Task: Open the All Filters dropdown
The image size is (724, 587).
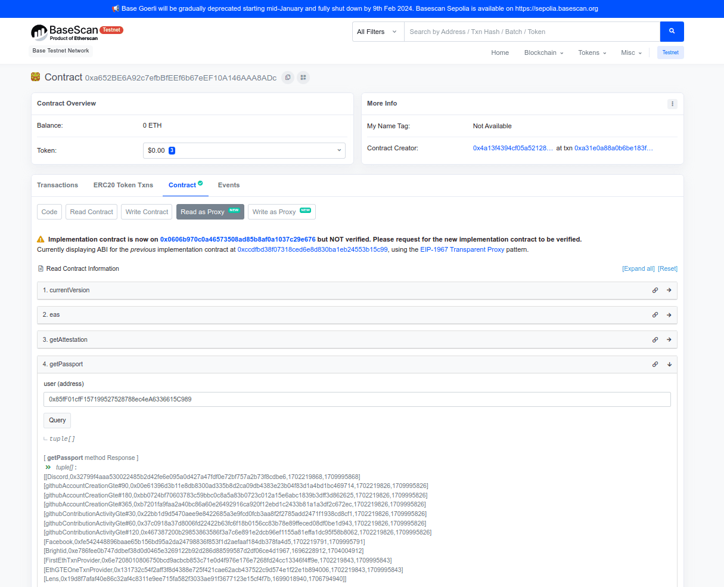Action: point(377,31)
